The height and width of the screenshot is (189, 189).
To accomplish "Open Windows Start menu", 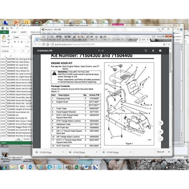I will (x=4, y=167).
